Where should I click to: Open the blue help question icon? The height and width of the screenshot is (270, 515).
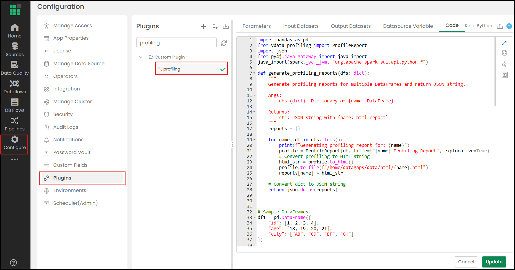(509, 26)
